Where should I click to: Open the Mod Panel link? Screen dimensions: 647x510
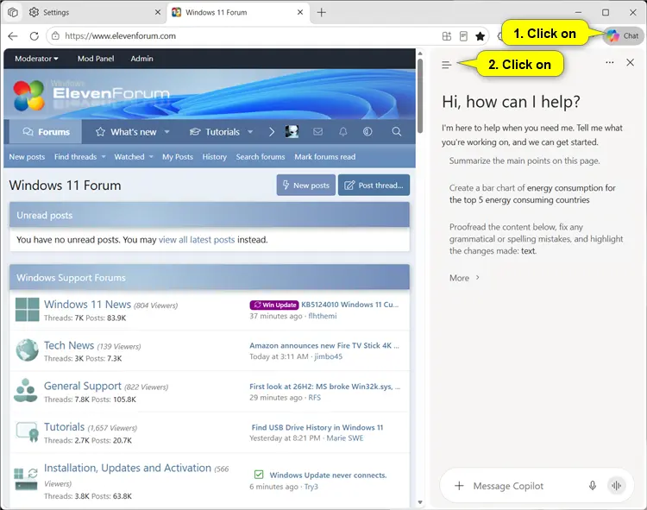tap(96, 59)
